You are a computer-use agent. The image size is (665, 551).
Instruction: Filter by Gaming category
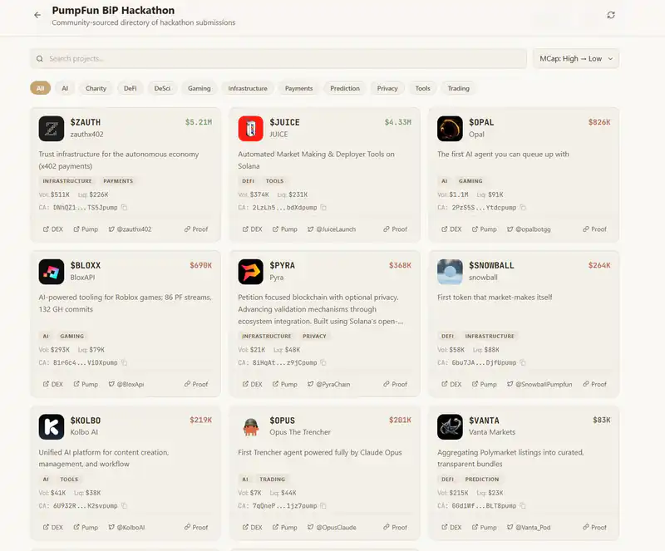[199, 88]
